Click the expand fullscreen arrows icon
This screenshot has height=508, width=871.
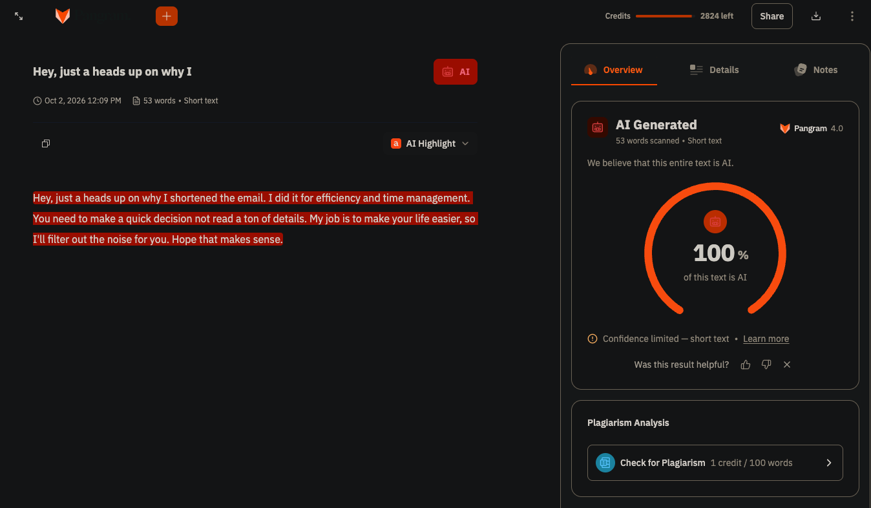click(19, 16)
